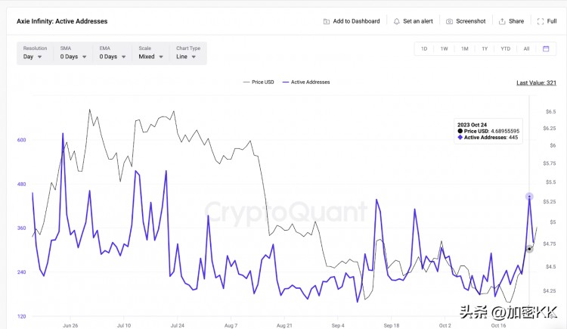Click the Set an alert bell icon
Viewport: 567px width, 329px height.
(397, 21)
